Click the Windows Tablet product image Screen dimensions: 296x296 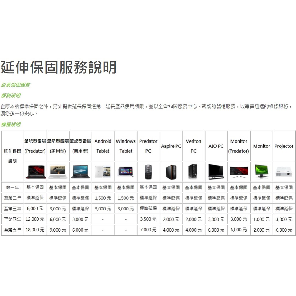(126, 172)
